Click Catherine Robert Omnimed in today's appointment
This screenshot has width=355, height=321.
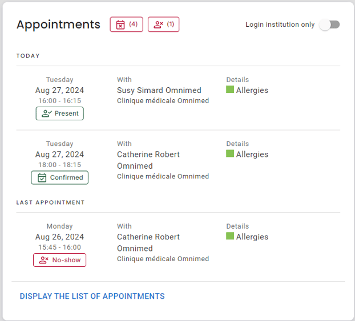click(x=148, y=160)
